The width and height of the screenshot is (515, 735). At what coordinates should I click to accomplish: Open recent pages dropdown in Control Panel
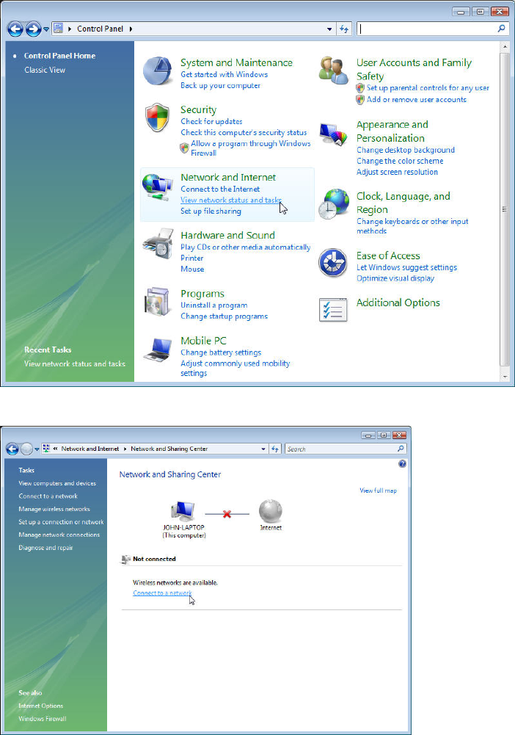coord(46,29)
